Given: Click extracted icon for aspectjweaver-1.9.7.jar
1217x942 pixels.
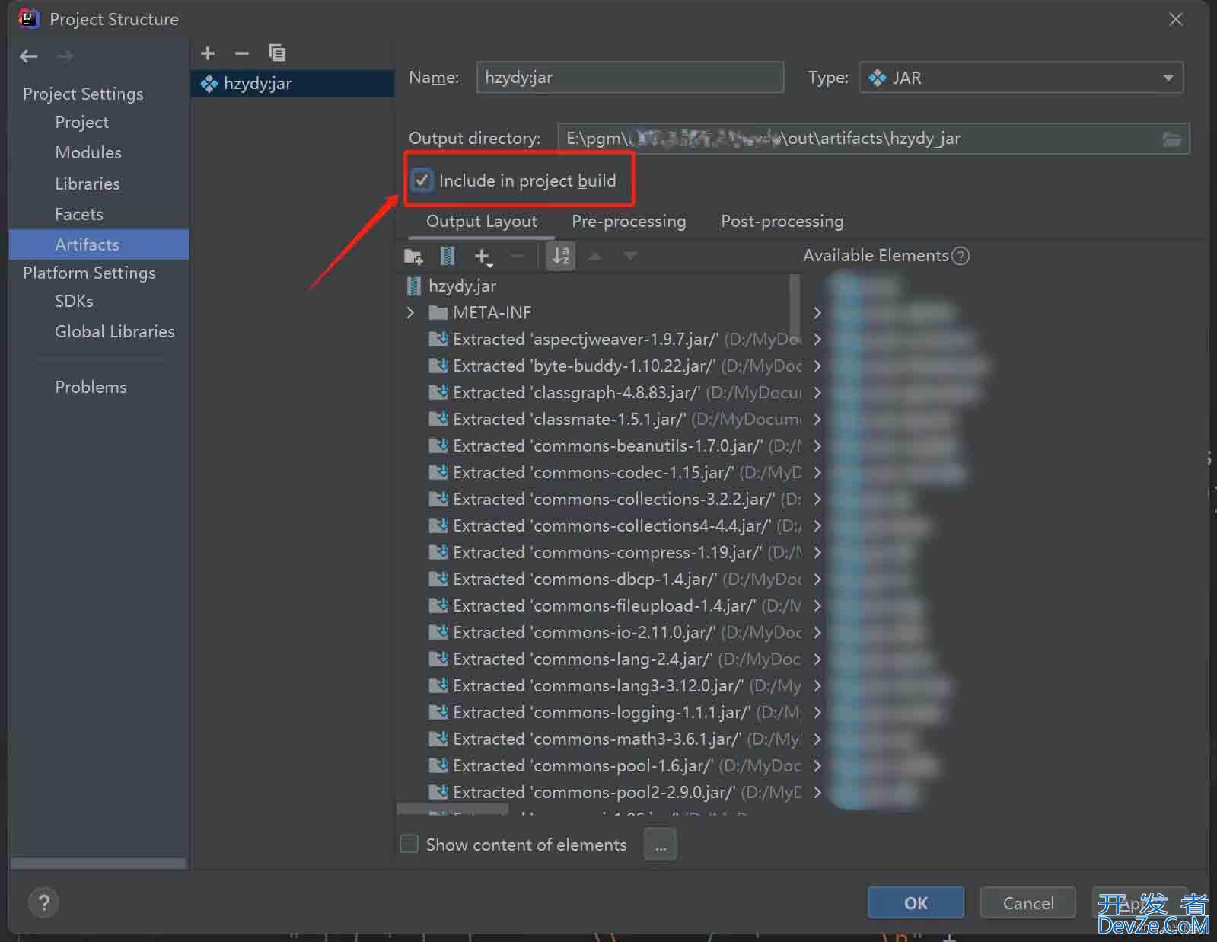Looking at the screenshot, I should [x=438, y=340].
